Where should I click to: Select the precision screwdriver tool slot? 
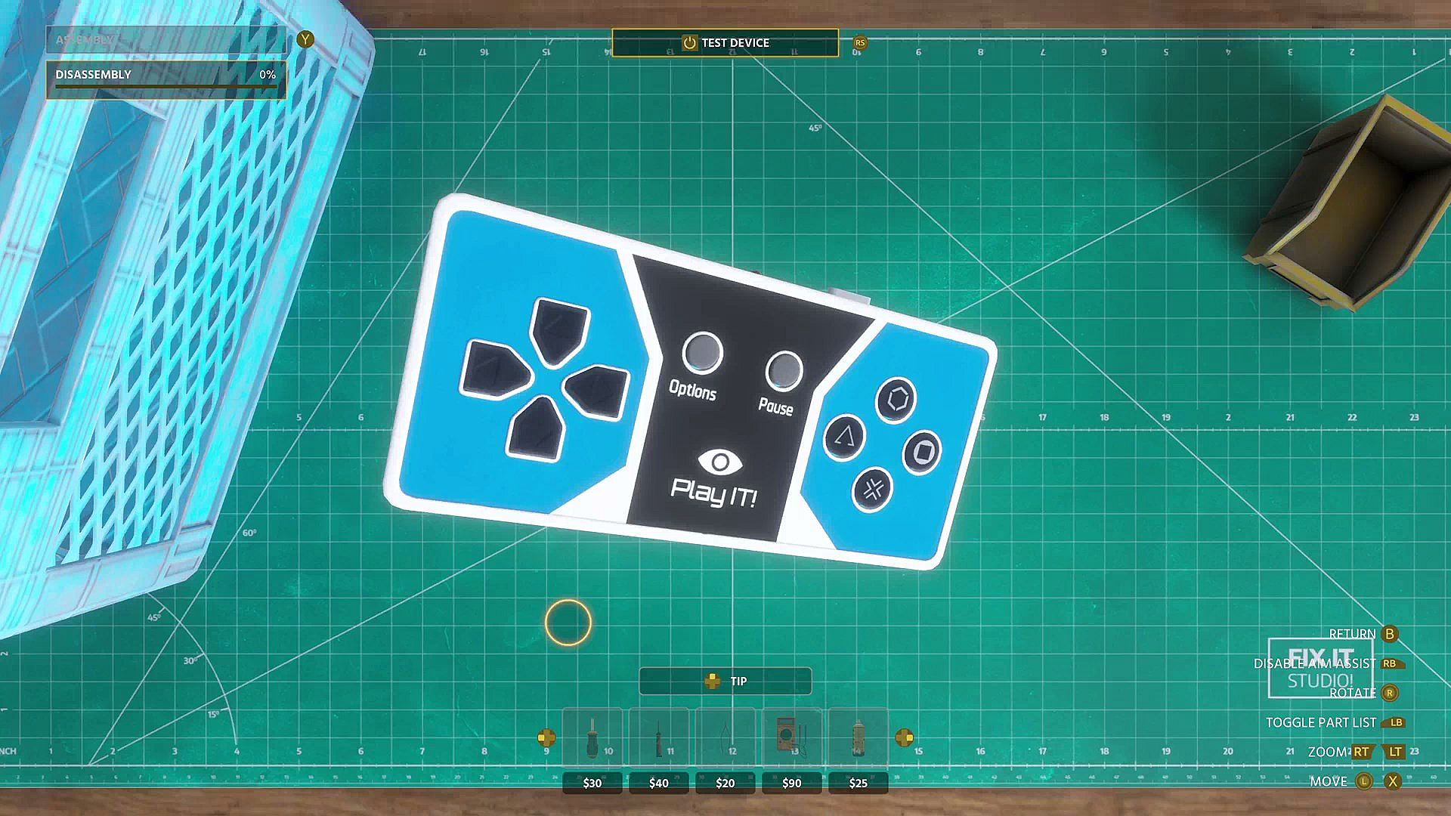[659, 737]
